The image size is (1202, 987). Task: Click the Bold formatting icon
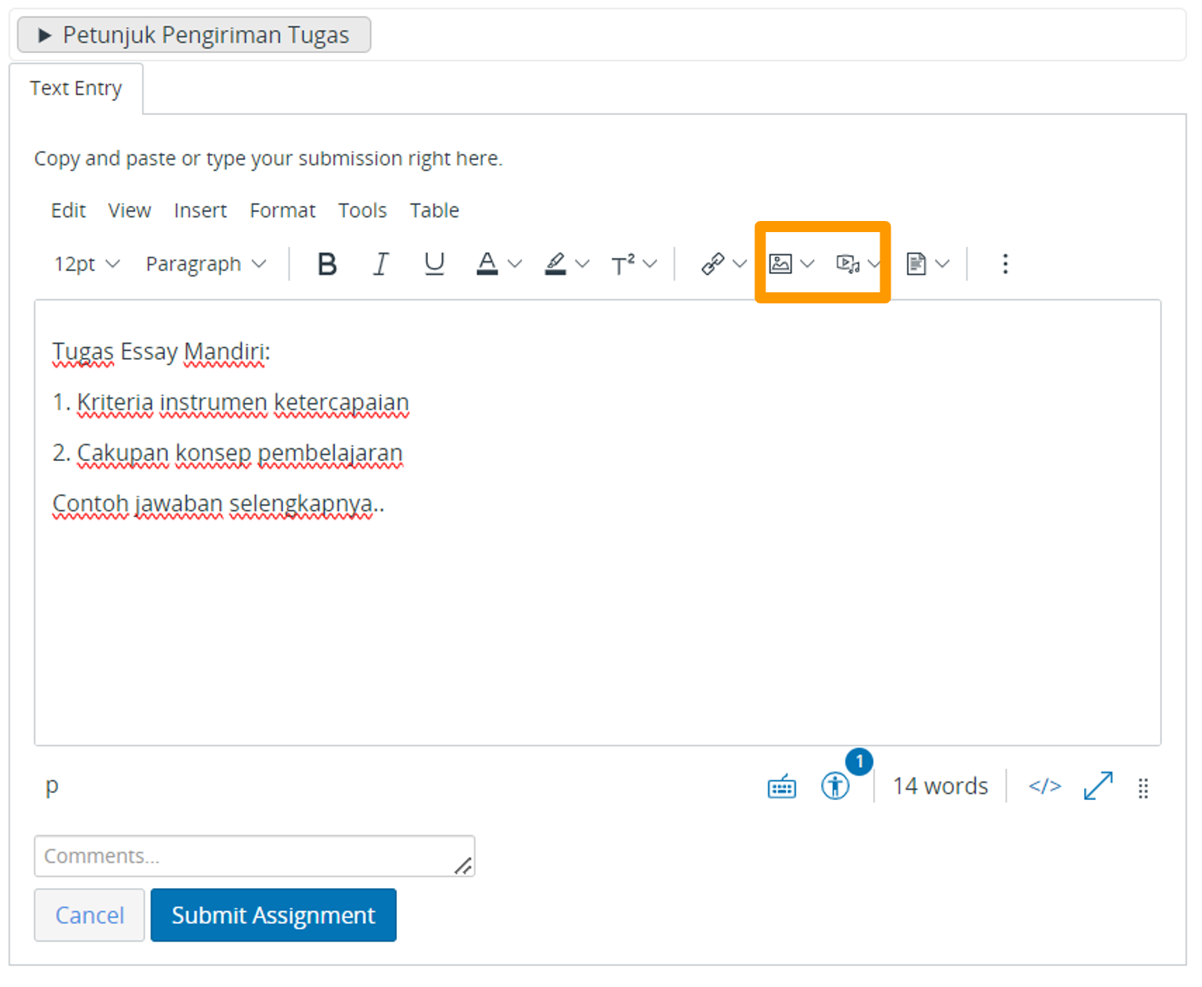point(326,264)
